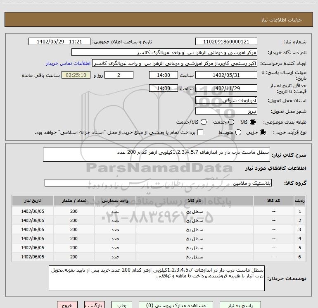The height and width of the screenshot is (308, 318).
Task: Click the عدد unit in row 6
Action: pyautogui.click(x=115, y=257)
